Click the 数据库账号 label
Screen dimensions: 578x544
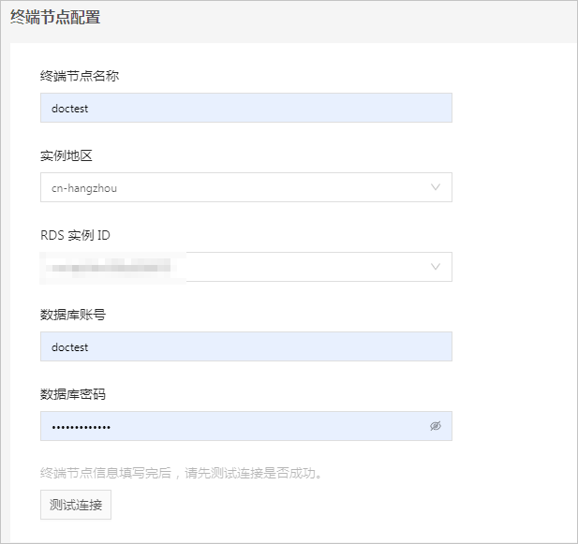[73, 314]
